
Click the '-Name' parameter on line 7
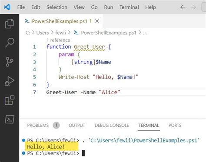click(88, 92)
